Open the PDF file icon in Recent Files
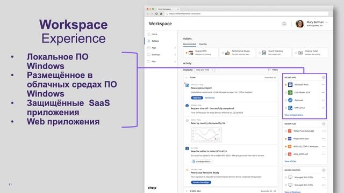The height and width of the screenshot is (193, 344). click(290, 154)
